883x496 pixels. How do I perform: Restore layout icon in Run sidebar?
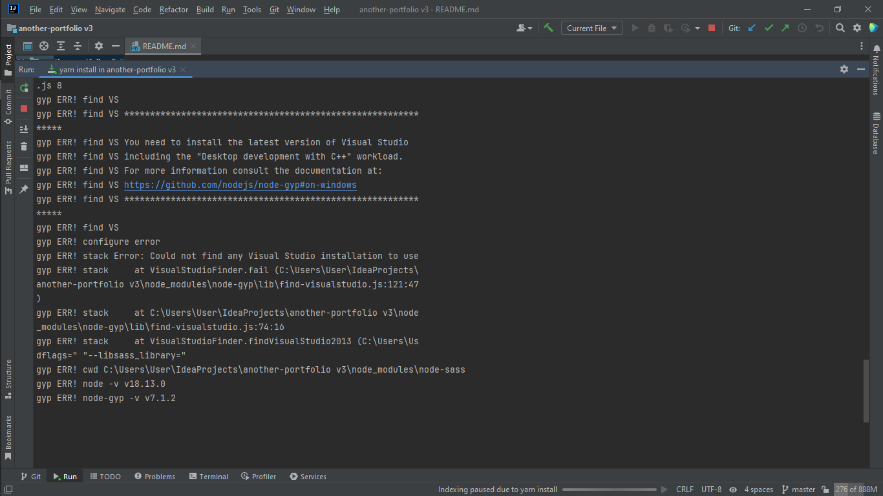(x=24, y=168)
